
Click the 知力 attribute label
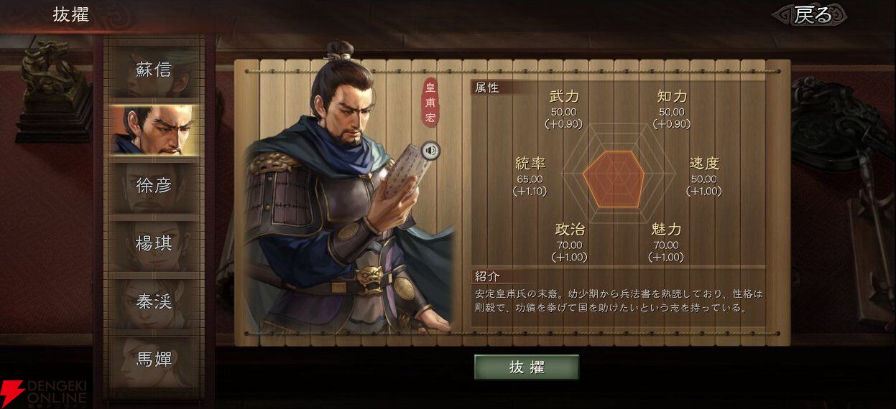point(672,96)
